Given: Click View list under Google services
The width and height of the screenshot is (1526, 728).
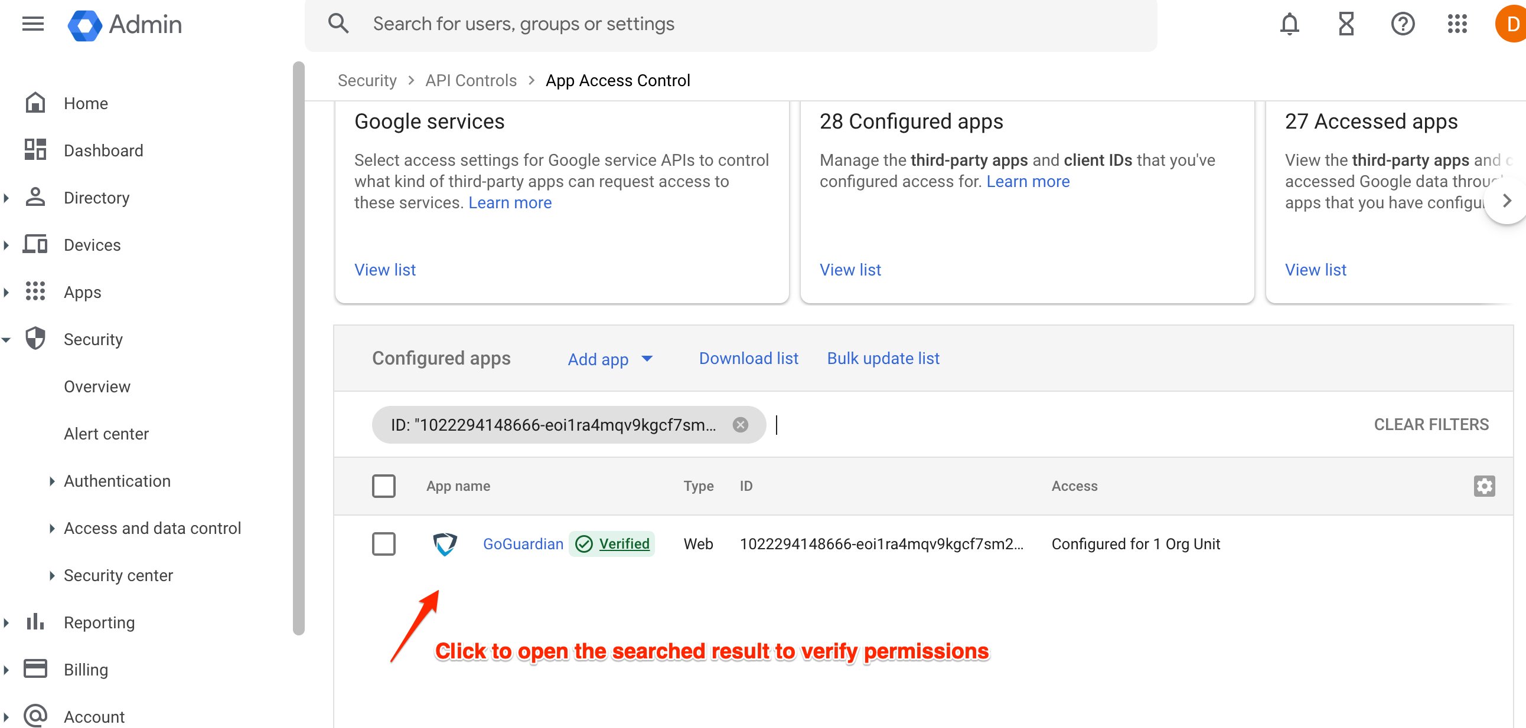Looking at the screenshot, I should [385, 270].
